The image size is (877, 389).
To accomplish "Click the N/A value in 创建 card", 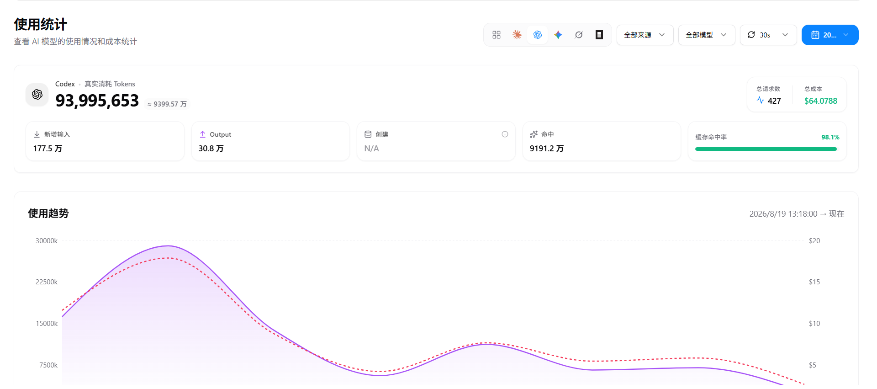I will coord(371,149).
